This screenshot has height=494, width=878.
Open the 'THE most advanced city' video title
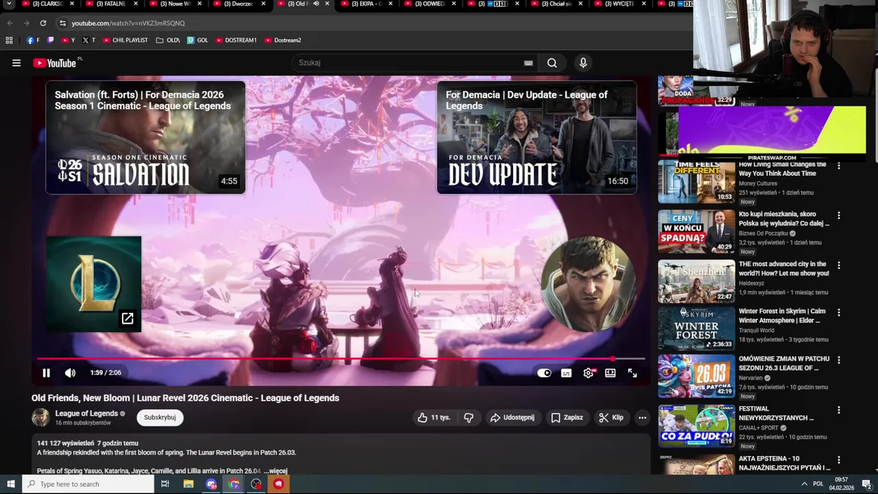coord(784,268)
